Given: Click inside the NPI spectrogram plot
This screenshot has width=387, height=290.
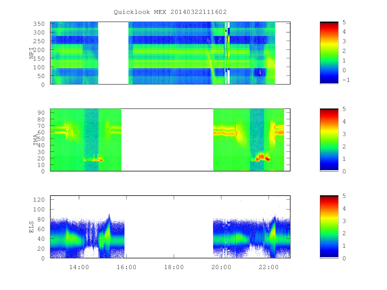Looking at the screenshot, I should point(170,53).
